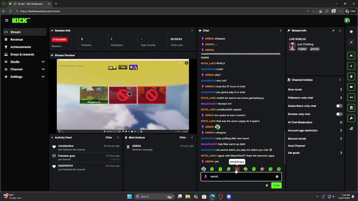
Task: Select the Playground map thumbnail
Action: point(94,95)
